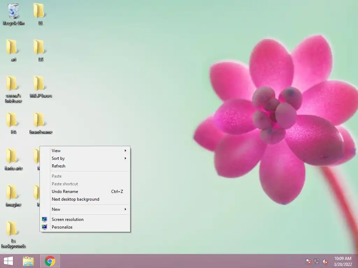Screen dimensions: 358x268
Task: Select the LL folder icon
Action: [41, 14]
